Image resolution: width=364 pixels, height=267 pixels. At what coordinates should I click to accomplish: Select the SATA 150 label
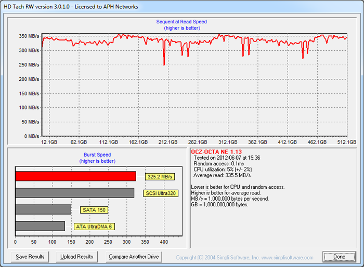click(94, 210)
